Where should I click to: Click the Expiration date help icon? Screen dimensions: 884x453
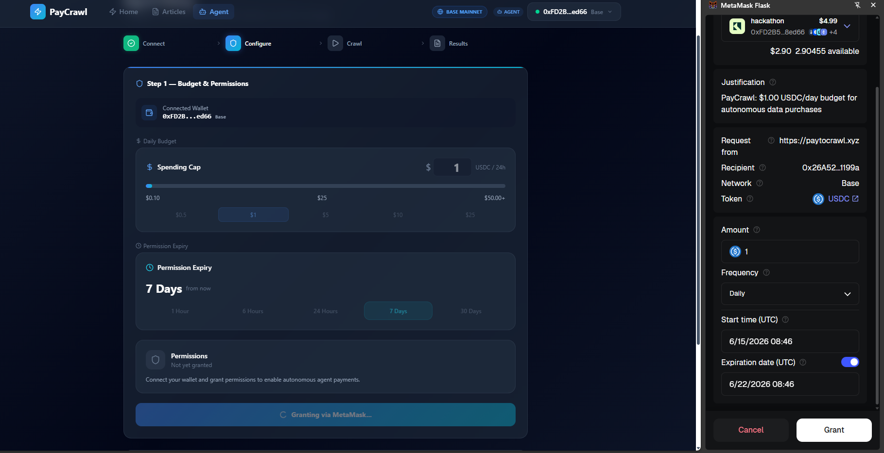coord(803,362)
